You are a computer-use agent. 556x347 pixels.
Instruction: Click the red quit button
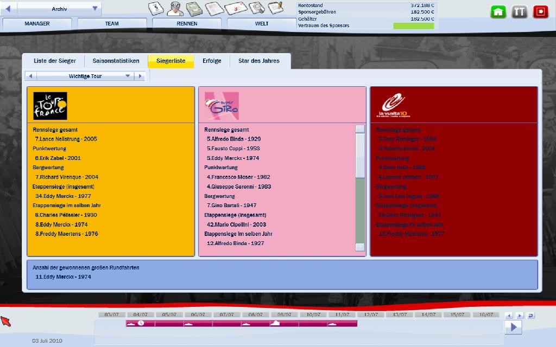pos(540,12)
